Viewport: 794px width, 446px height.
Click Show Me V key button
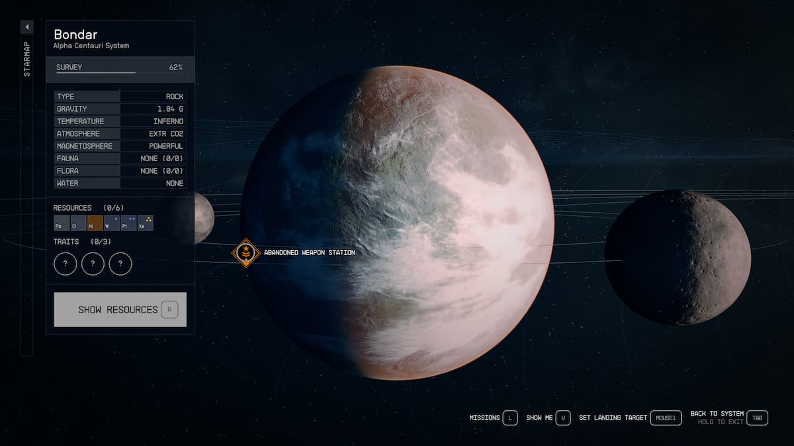point(562,418)
